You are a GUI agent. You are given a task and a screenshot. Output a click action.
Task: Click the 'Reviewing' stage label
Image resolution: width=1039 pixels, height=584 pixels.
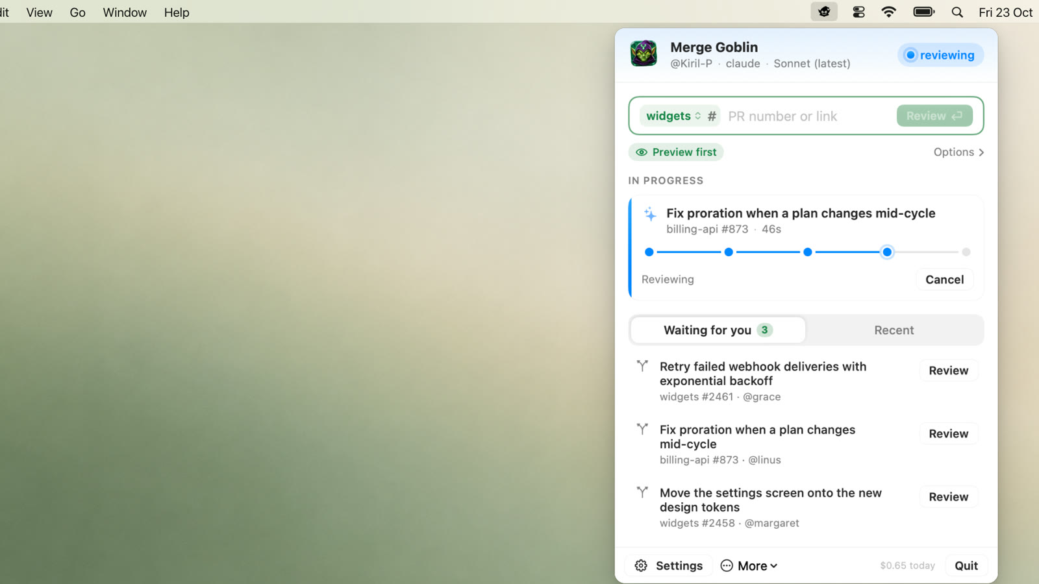668,280
